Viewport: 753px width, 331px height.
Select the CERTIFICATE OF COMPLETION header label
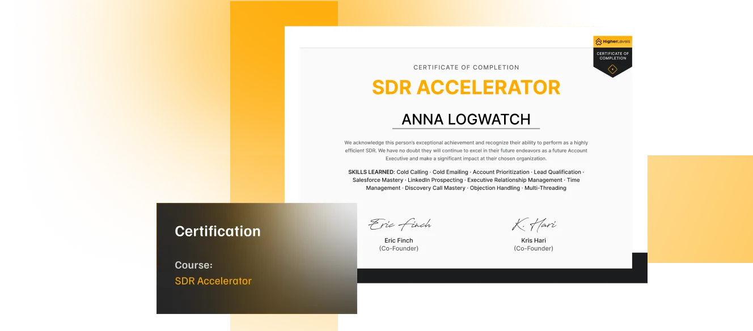click(466, 67)
